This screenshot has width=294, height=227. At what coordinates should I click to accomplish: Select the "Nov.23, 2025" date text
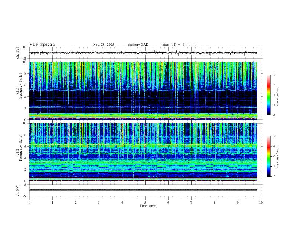[x=104, y=45]
